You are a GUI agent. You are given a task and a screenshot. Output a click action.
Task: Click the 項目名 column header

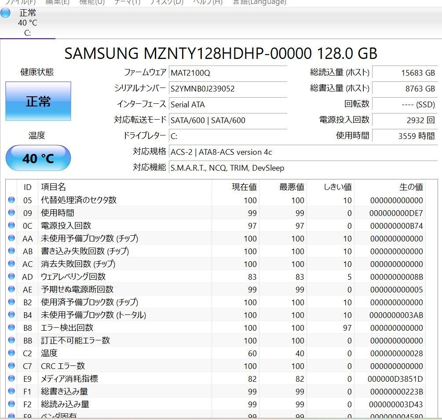pyautogui.click(x=54, y=187)
